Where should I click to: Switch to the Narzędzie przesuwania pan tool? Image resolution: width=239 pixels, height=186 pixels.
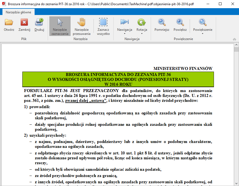pos(81,26)
